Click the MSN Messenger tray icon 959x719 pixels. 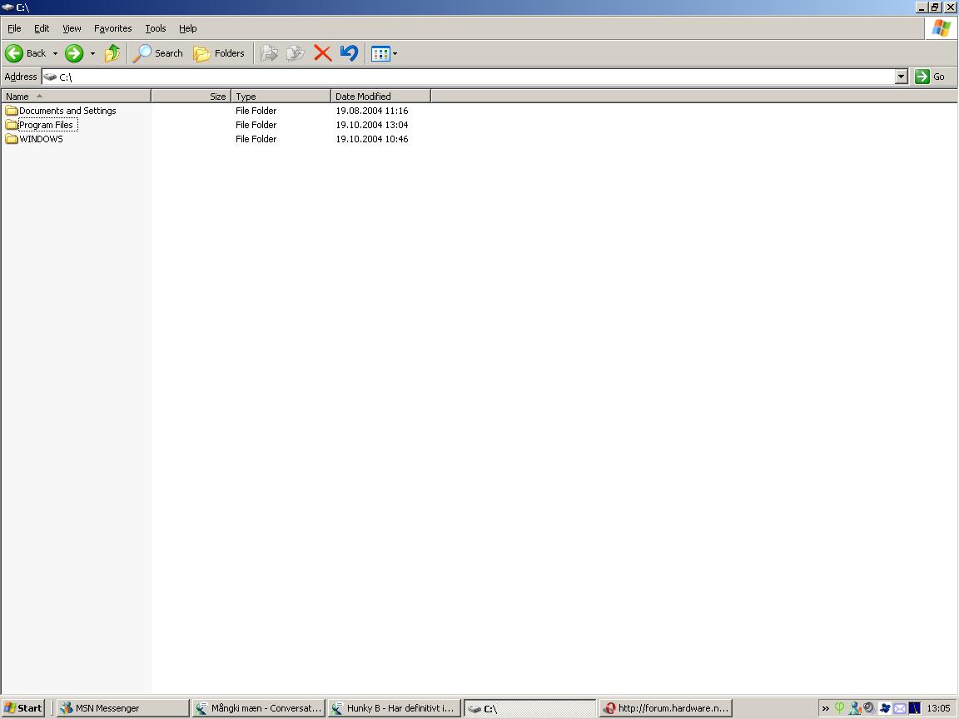854,708
